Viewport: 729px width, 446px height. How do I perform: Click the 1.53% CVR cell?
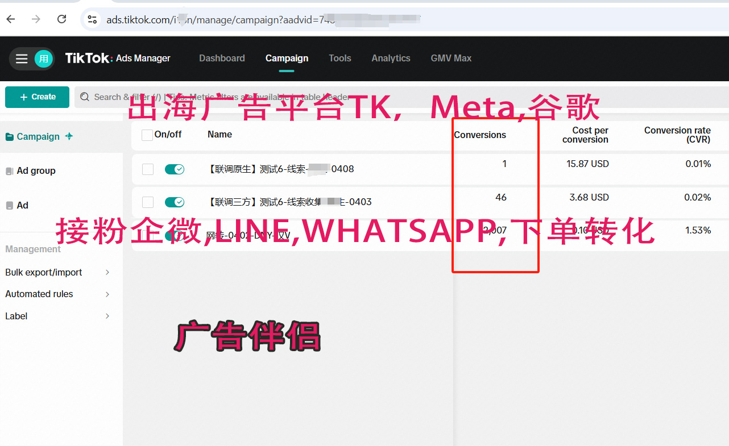[698, 230]
